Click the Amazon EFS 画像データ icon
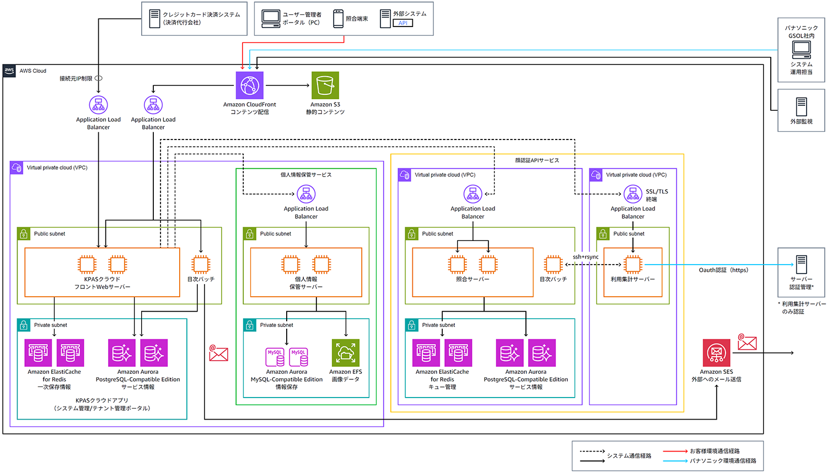The width and height of the screenshot is (827, 472). point(346,353)
